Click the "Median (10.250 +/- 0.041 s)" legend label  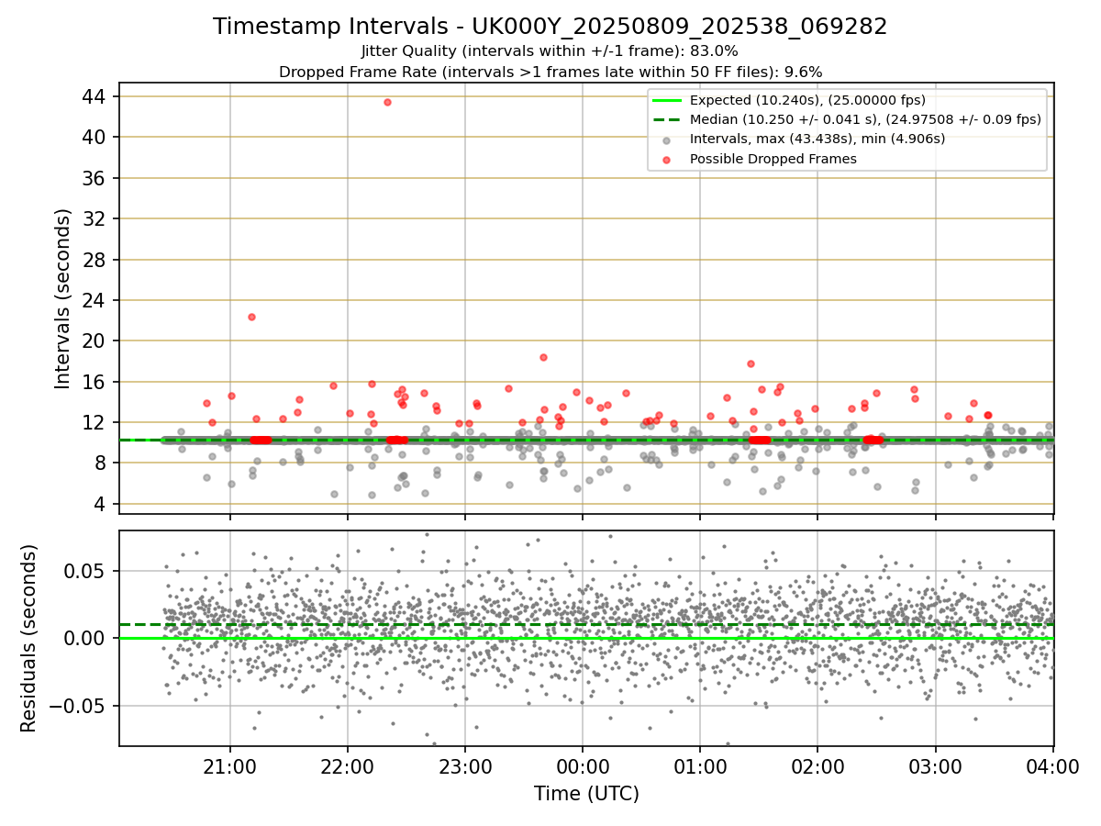(865, 119)
